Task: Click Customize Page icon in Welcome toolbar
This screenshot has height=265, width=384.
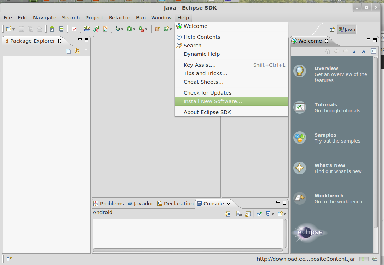Action: (373, 51)
